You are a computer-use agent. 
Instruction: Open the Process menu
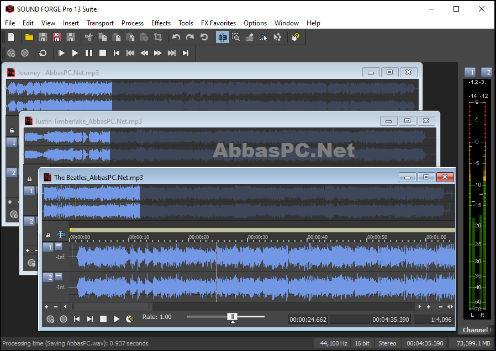[x=132, y=23]
